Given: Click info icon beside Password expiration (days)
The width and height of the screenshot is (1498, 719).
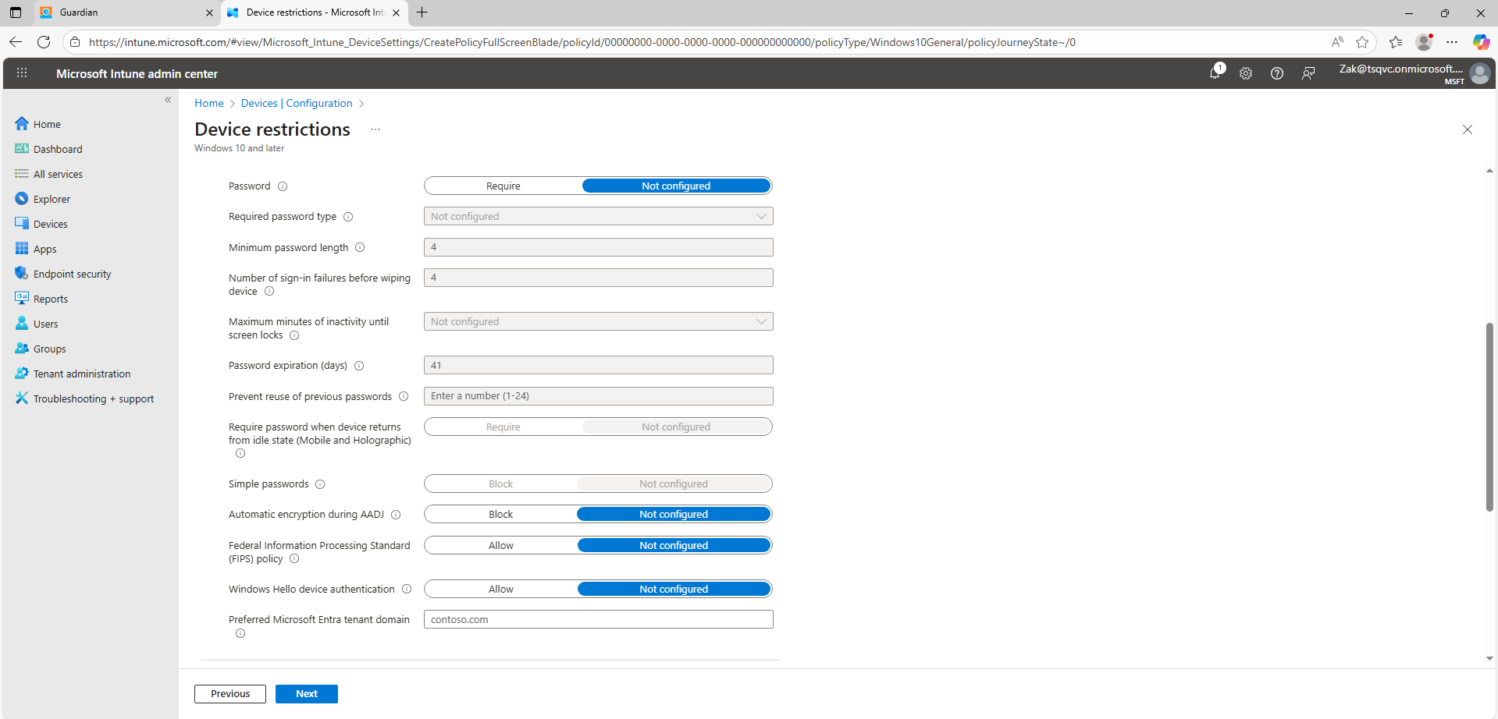Looking at the screenshot, I should (359, 366).
